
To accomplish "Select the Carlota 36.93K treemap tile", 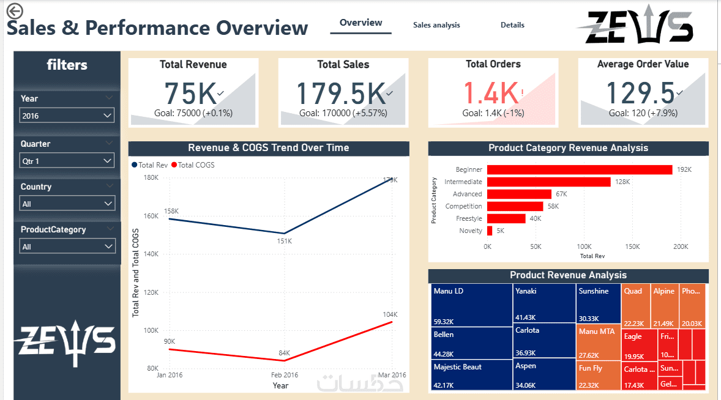I will pos(545,341).
